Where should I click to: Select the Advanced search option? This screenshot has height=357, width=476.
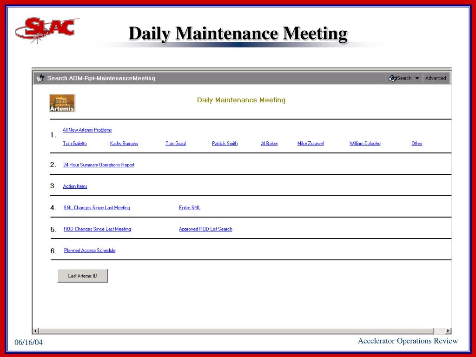click(x=436, y=78)
